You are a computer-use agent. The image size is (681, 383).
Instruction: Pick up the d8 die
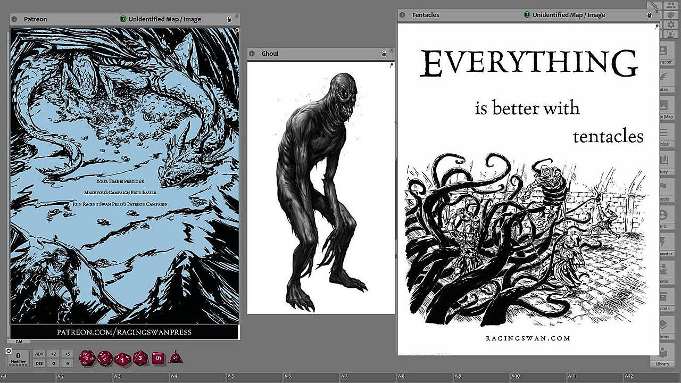[x=140, y=357]
